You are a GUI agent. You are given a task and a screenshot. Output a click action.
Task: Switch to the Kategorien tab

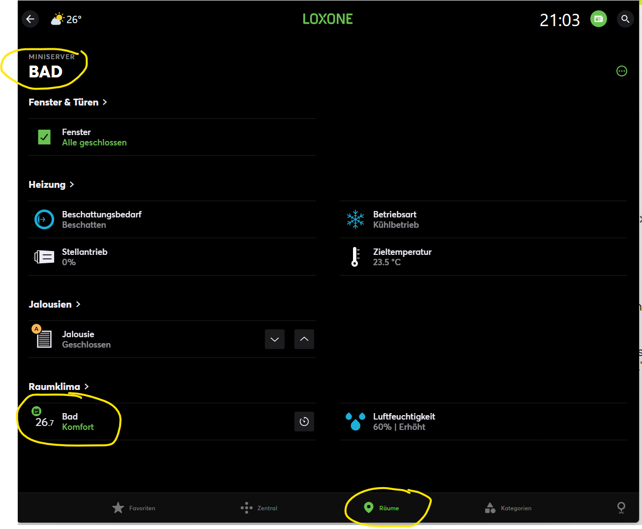pos(508,508)
